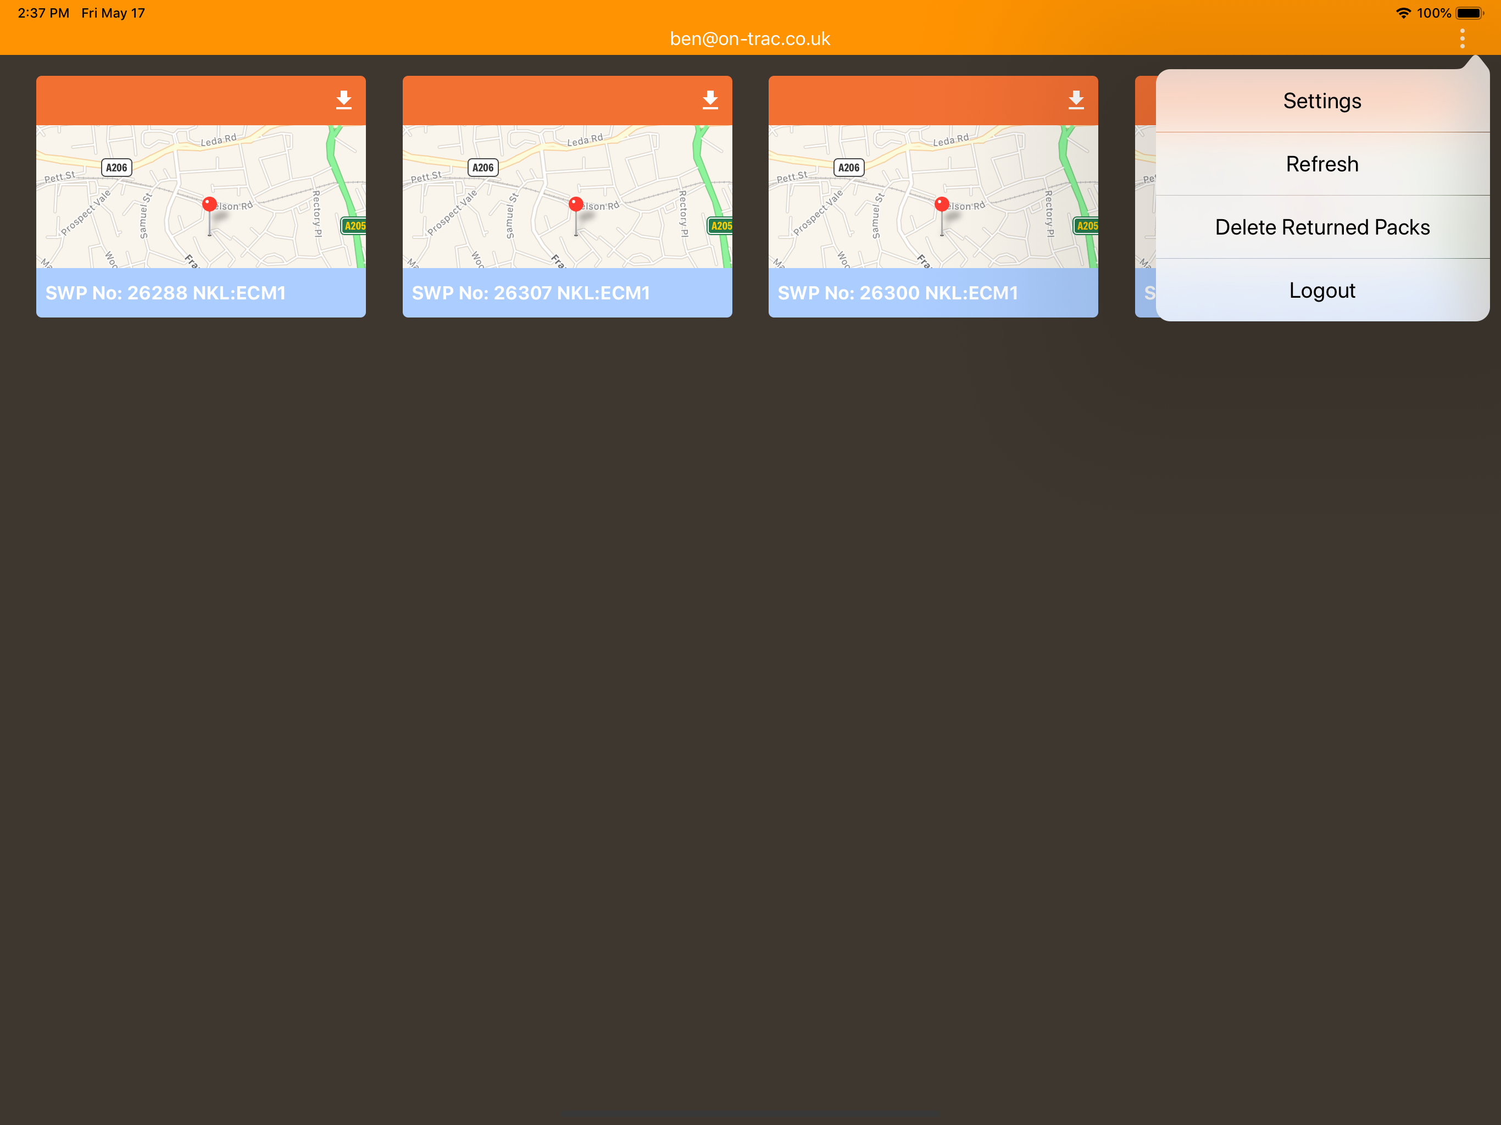
Task: Tap the A205 road badge on third map
Action: (x=1086, y=225)
